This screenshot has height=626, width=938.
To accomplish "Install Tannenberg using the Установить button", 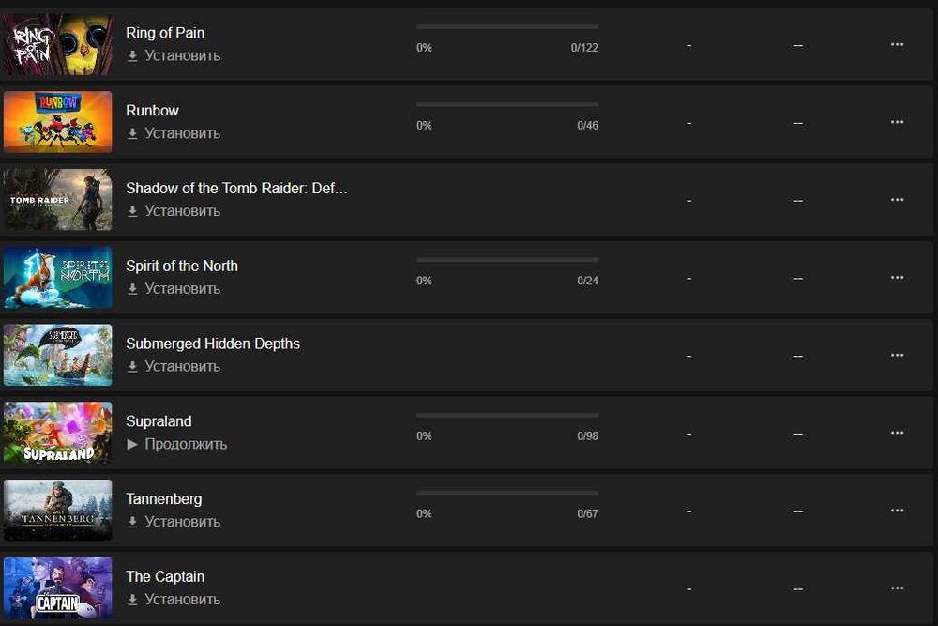I will [x=174, y=522].
